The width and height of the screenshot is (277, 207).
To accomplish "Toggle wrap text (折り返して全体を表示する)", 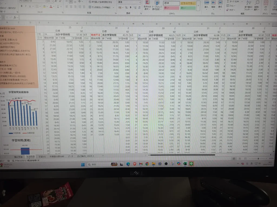I will 101,2.
